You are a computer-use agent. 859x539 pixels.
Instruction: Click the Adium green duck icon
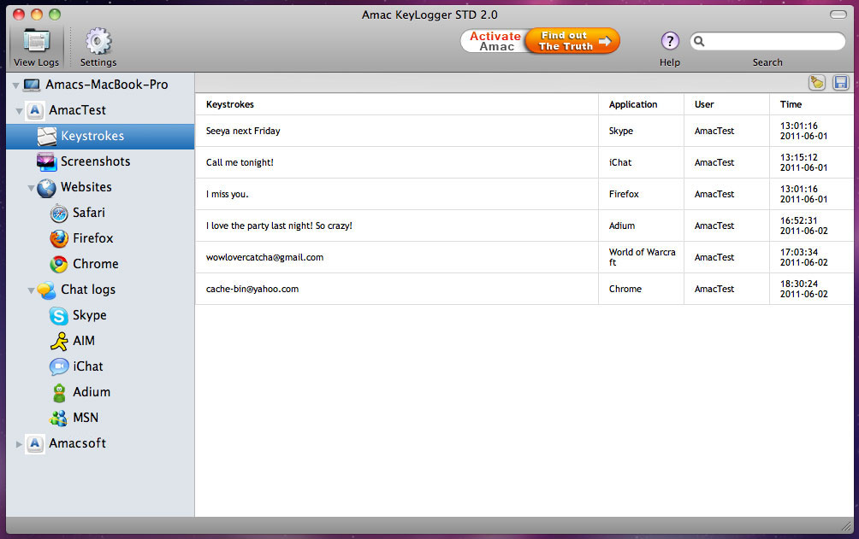59,392
